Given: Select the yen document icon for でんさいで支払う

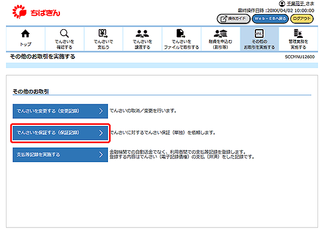Looking at the screenshot, I should pyautogui.click(x=103, y=34).
